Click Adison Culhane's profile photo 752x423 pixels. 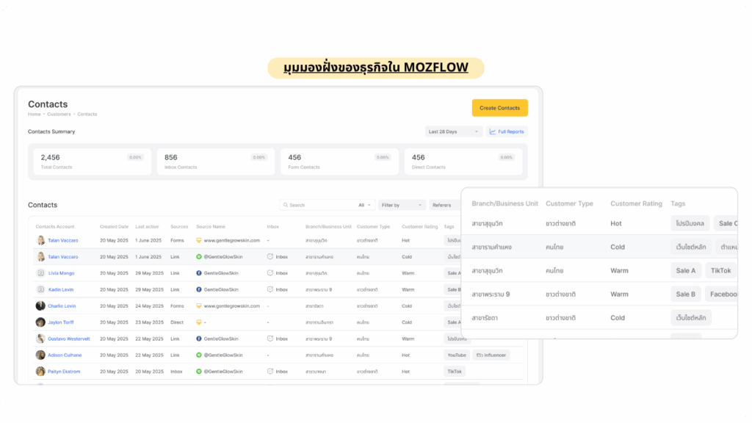(x=40, y=355)
